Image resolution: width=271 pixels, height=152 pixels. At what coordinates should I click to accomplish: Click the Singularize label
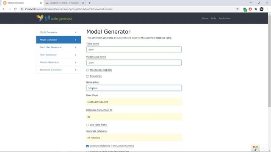point(96,76)
